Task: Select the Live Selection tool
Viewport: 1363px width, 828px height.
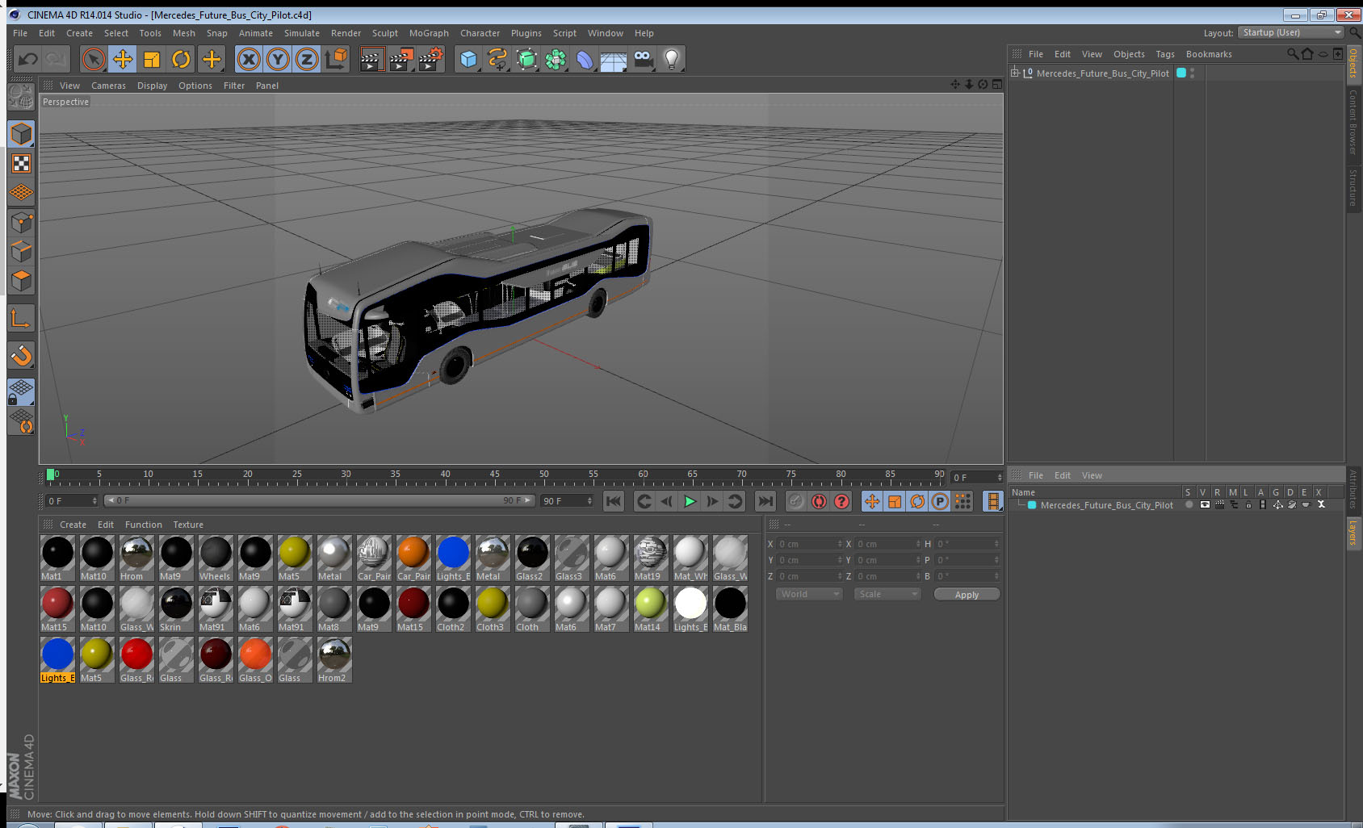Action: coord(94,59)
